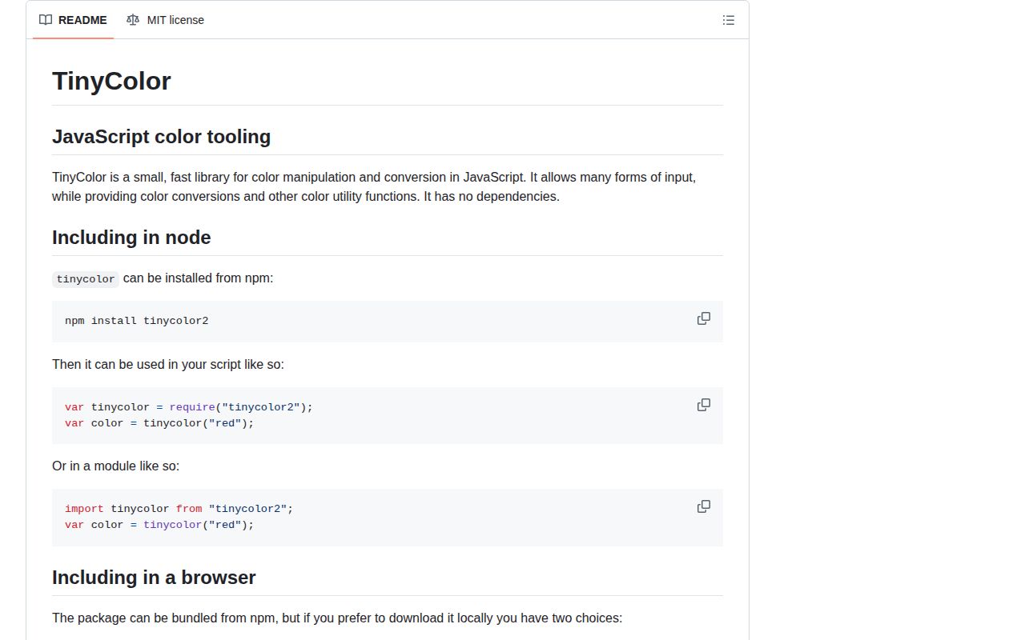Copy the import tinycolor module snippet
The width and height of the screenshot is (1025, 640).
(704, 506)
